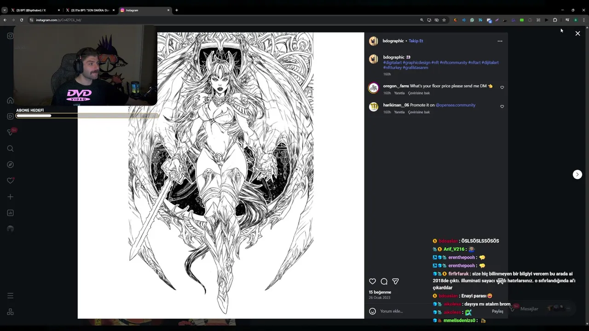Create new post with plus icon
This screenshot has height=331, width=589.
point(10,197)
